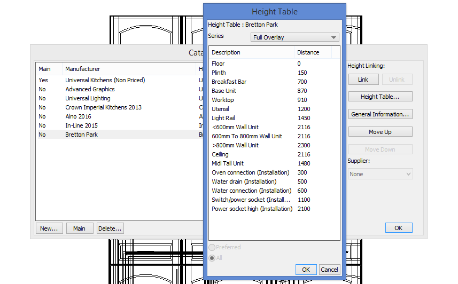Select Water connection (Installation) row
The height and width of the screenshot is (284, 458).
pos(274,191)
